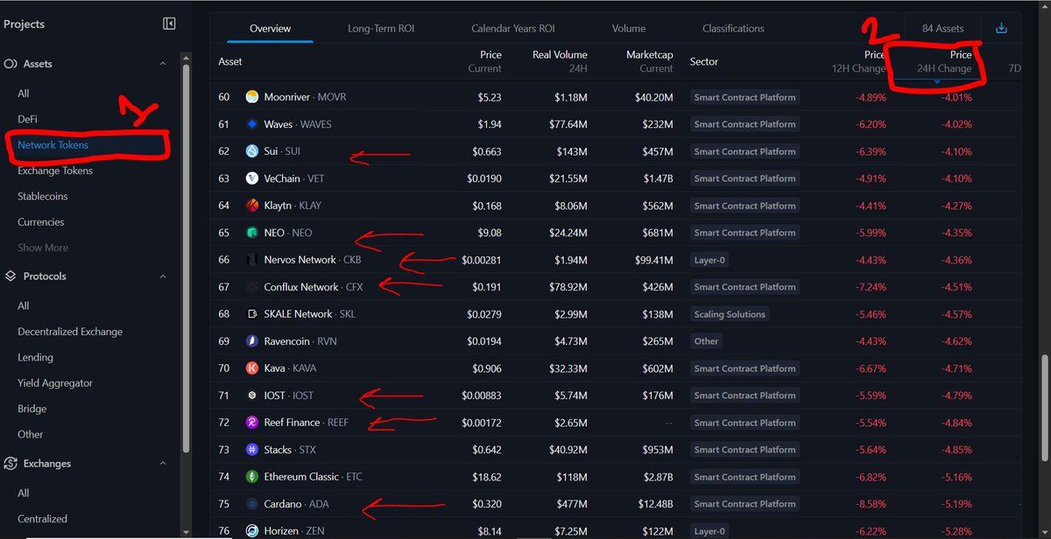Click the Protocols section icon in sidebar
Image resolution: width=1051 pixels, height=539 pixels.
point(11,276)
